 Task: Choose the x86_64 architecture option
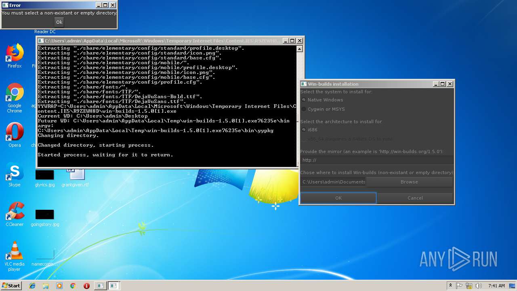[x=347, y=139]
